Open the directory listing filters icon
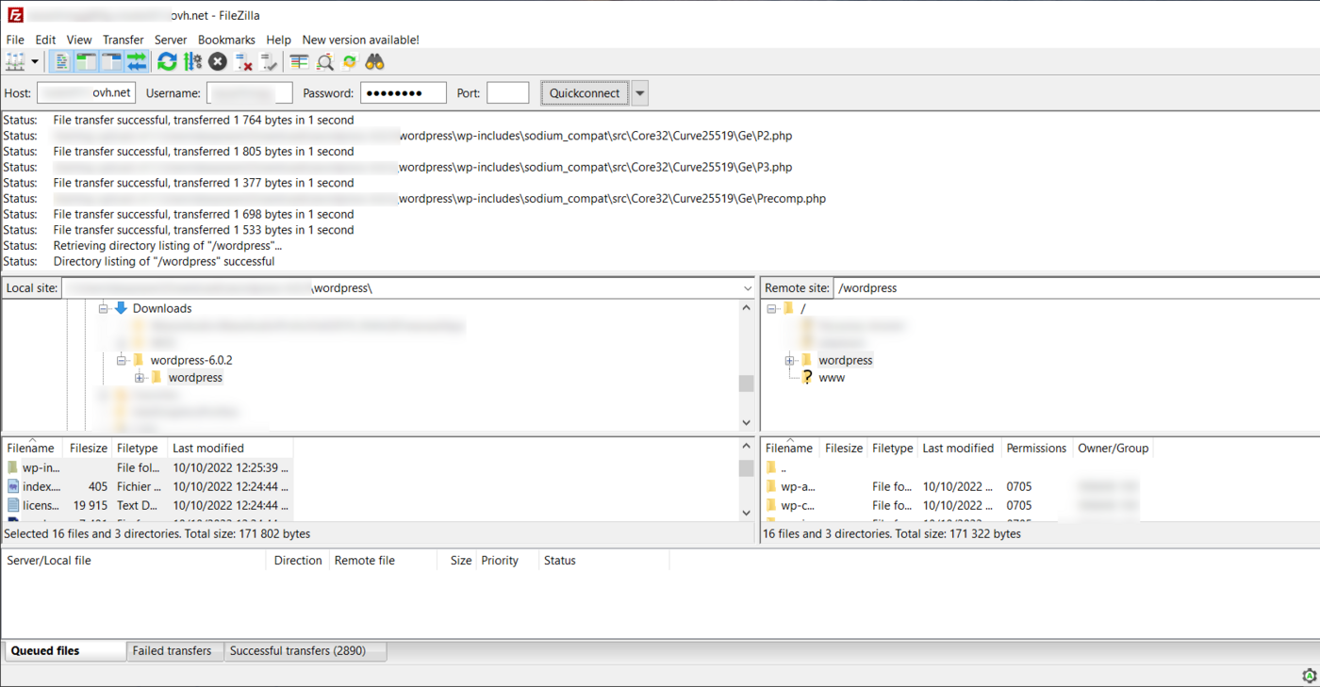 [x=299, y=62]
